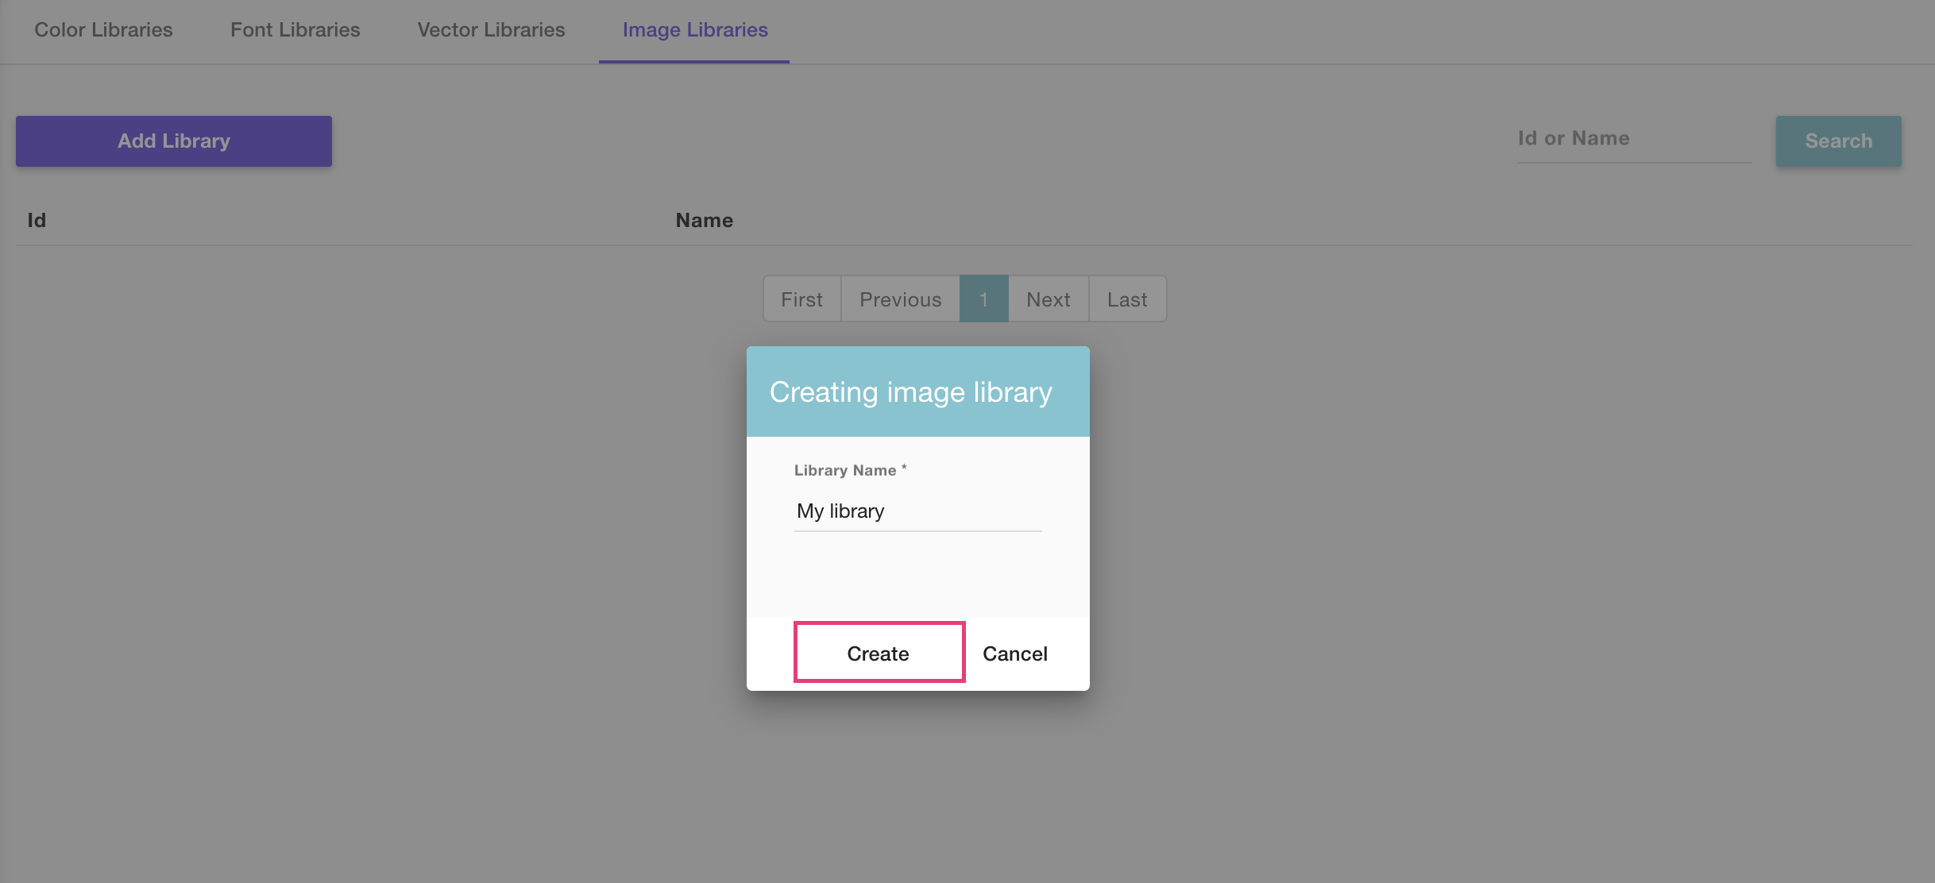The height and width of the screenshot is (883, 1935).
Task: Advance with the Next page button
Action: pyautogui.click(x=1048, y=299)
